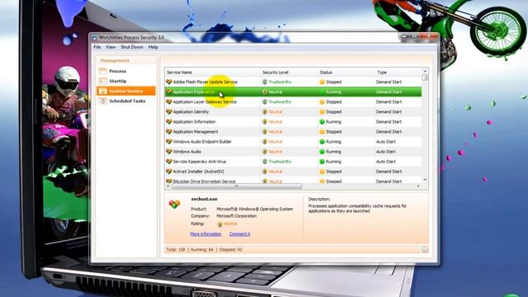Select StartUp in Management sidebar
This screenshot has width=528, height=297.
[117, 81]
